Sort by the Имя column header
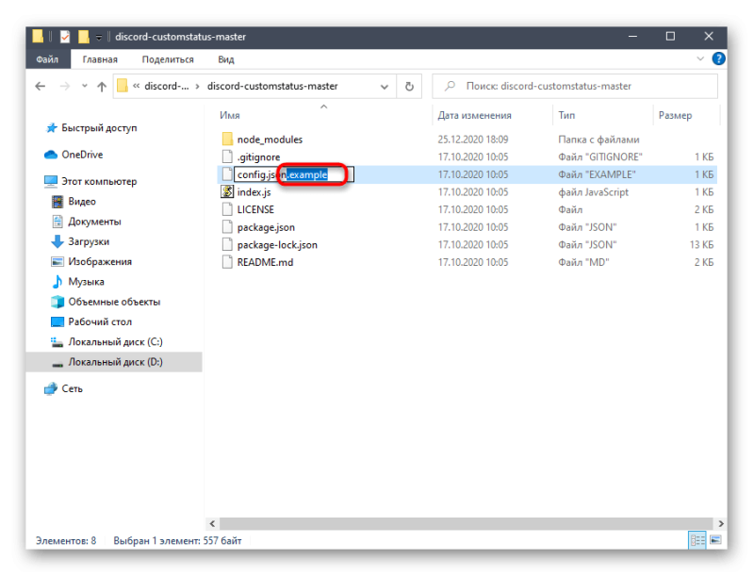Screen dimensions: 754x576 pyautogui.click(x=230, y=115)
